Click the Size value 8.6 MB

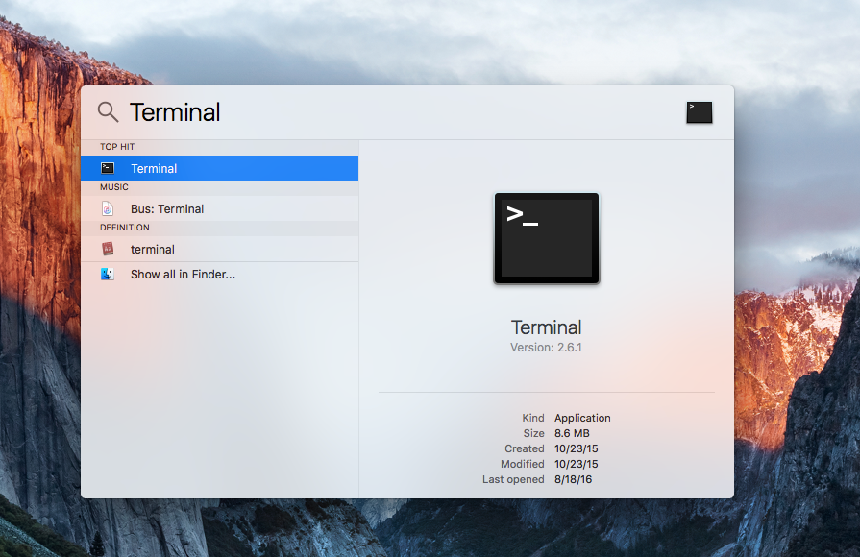click(572, 433)
